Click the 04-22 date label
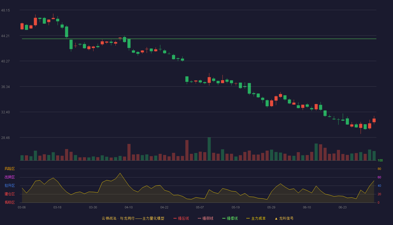This screenshot has width=393, height=225. point(164,207)
